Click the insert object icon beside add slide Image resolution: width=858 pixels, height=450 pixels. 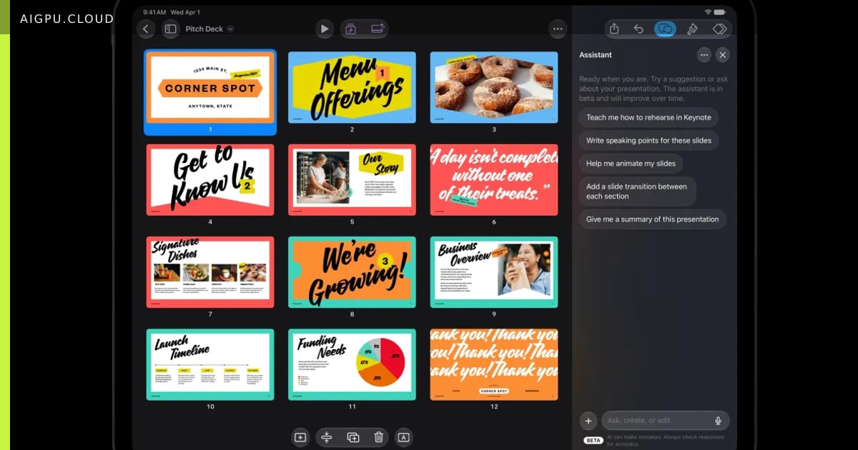pyautogui.click(x=377, y=29)
